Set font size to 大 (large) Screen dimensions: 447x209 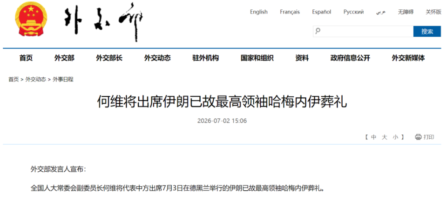coord(385,137)
